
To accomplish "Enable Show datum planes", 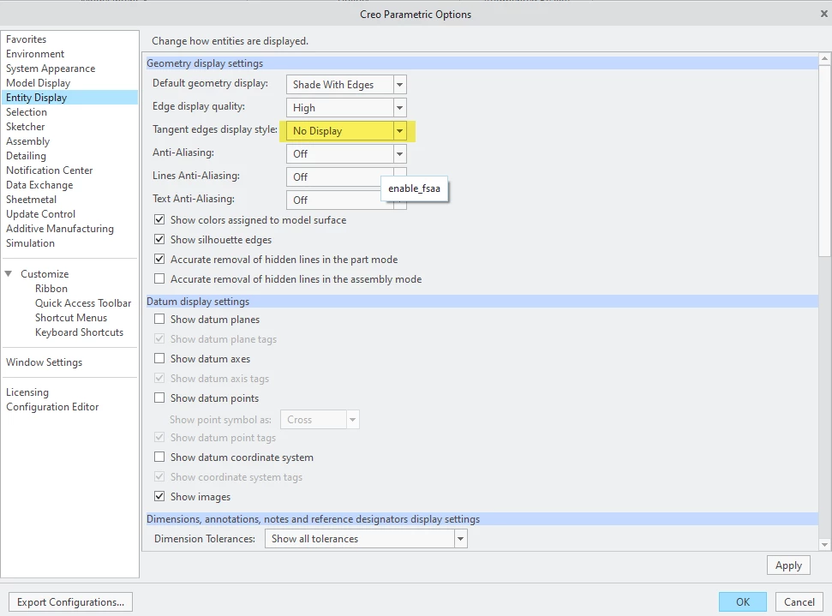I will (x=159, y=319).
